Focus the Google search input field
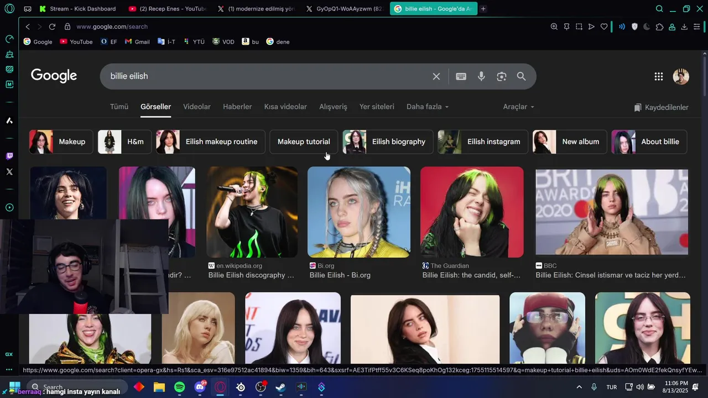This screenshot has height=398, width=708. (x=268, y=76)
